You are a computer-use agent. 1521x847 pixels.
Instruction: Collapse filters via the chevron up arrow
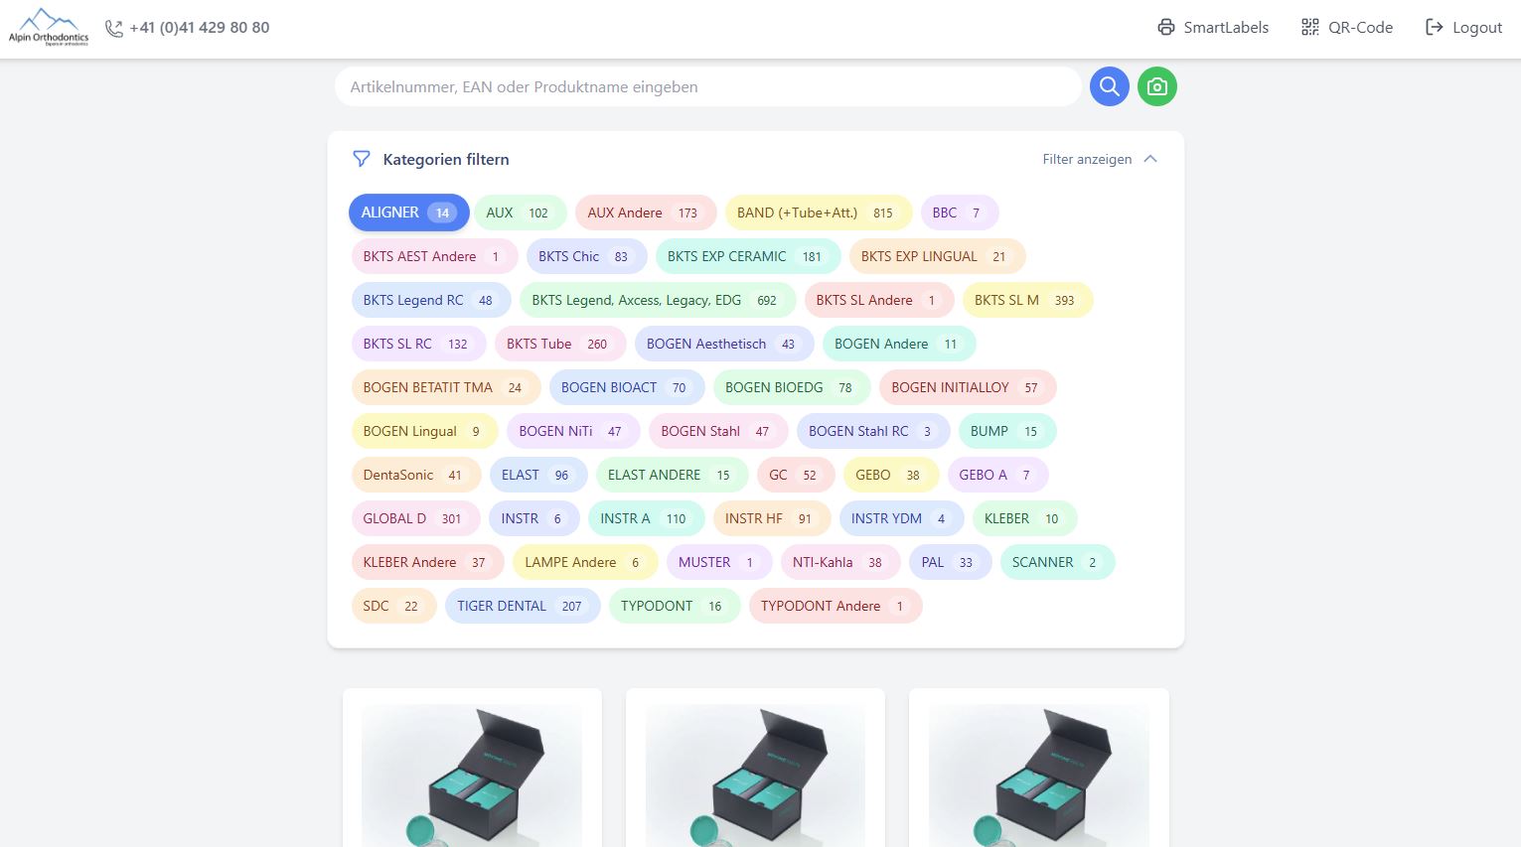(1150, 159)
